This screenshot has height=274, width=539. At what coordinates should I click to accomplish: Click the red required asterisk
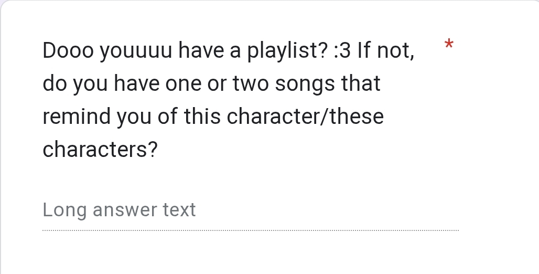click(448, 44)
